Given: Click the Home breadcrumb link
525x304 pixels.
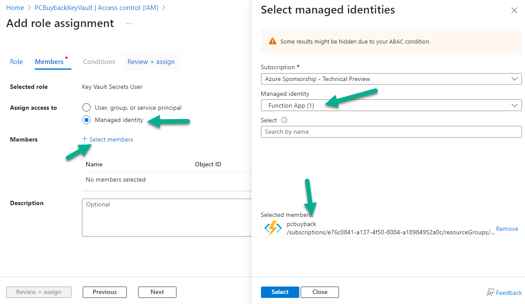Looking at the screenshot, I should coord(15,8).
